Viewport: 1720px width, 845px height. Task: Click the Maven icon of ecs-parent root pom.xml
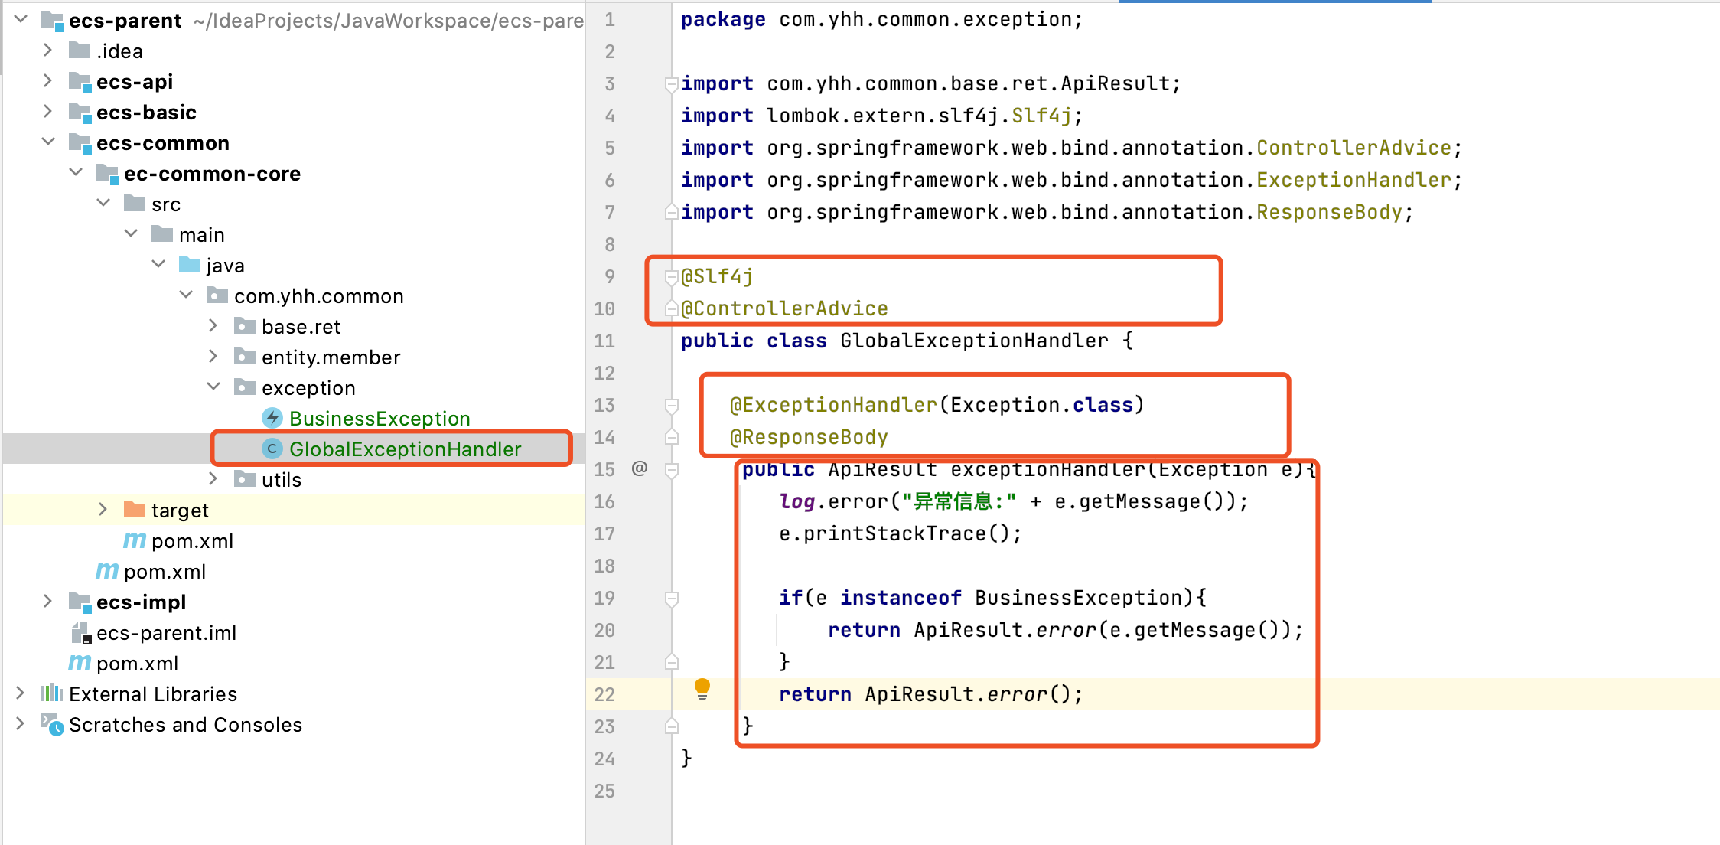[80, 663]
